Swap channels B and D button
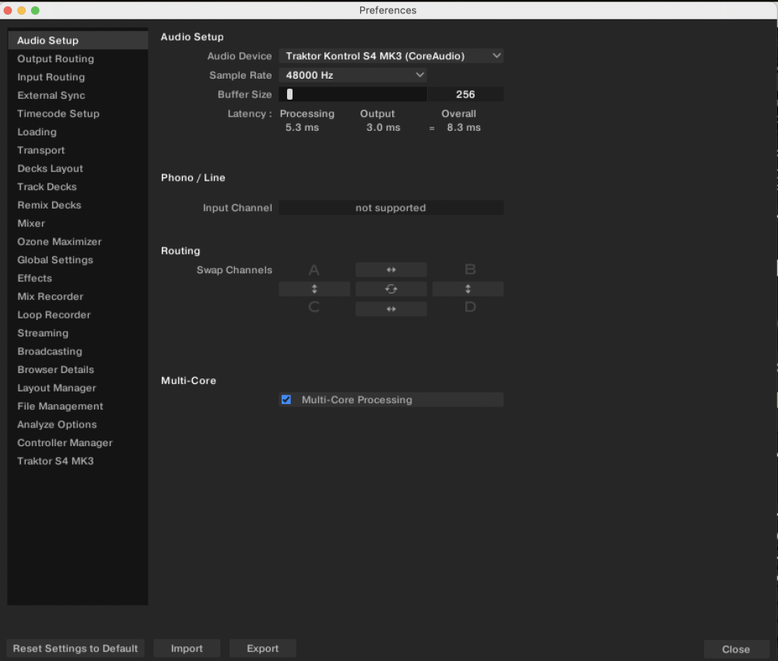This screenshot has height=661, width=778. tap(468, 289)
